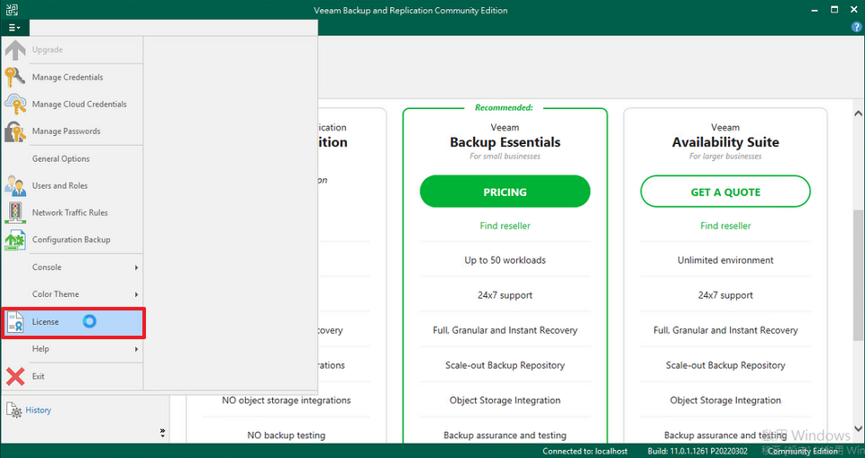This screenshot has height=458, width=865.
Task: Click the Veeam app icon in title bar
Action: click(12, 10)
